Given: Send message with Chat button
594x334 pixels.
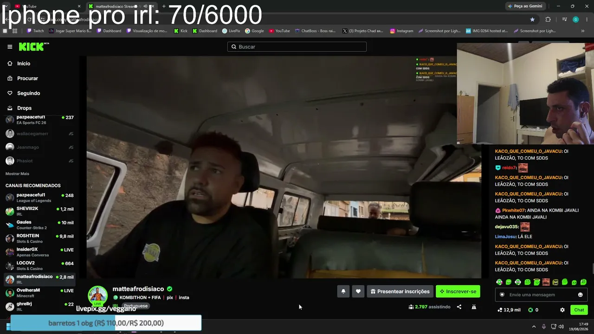Looking at the screenshot, I should point(579,310).
